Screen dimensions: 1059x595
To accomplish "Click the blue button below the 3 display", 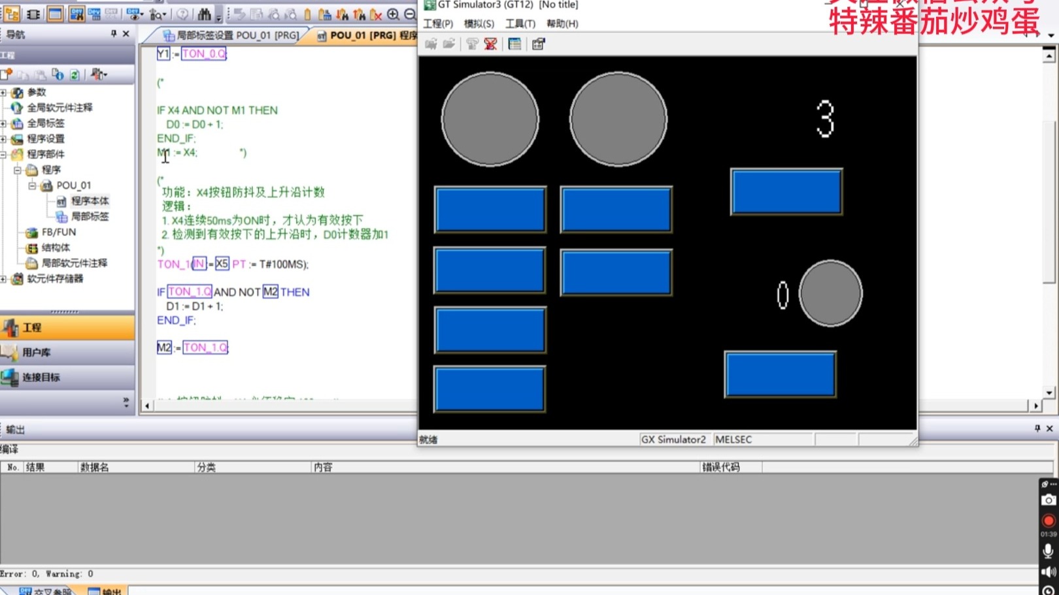I will coord(786,192).
